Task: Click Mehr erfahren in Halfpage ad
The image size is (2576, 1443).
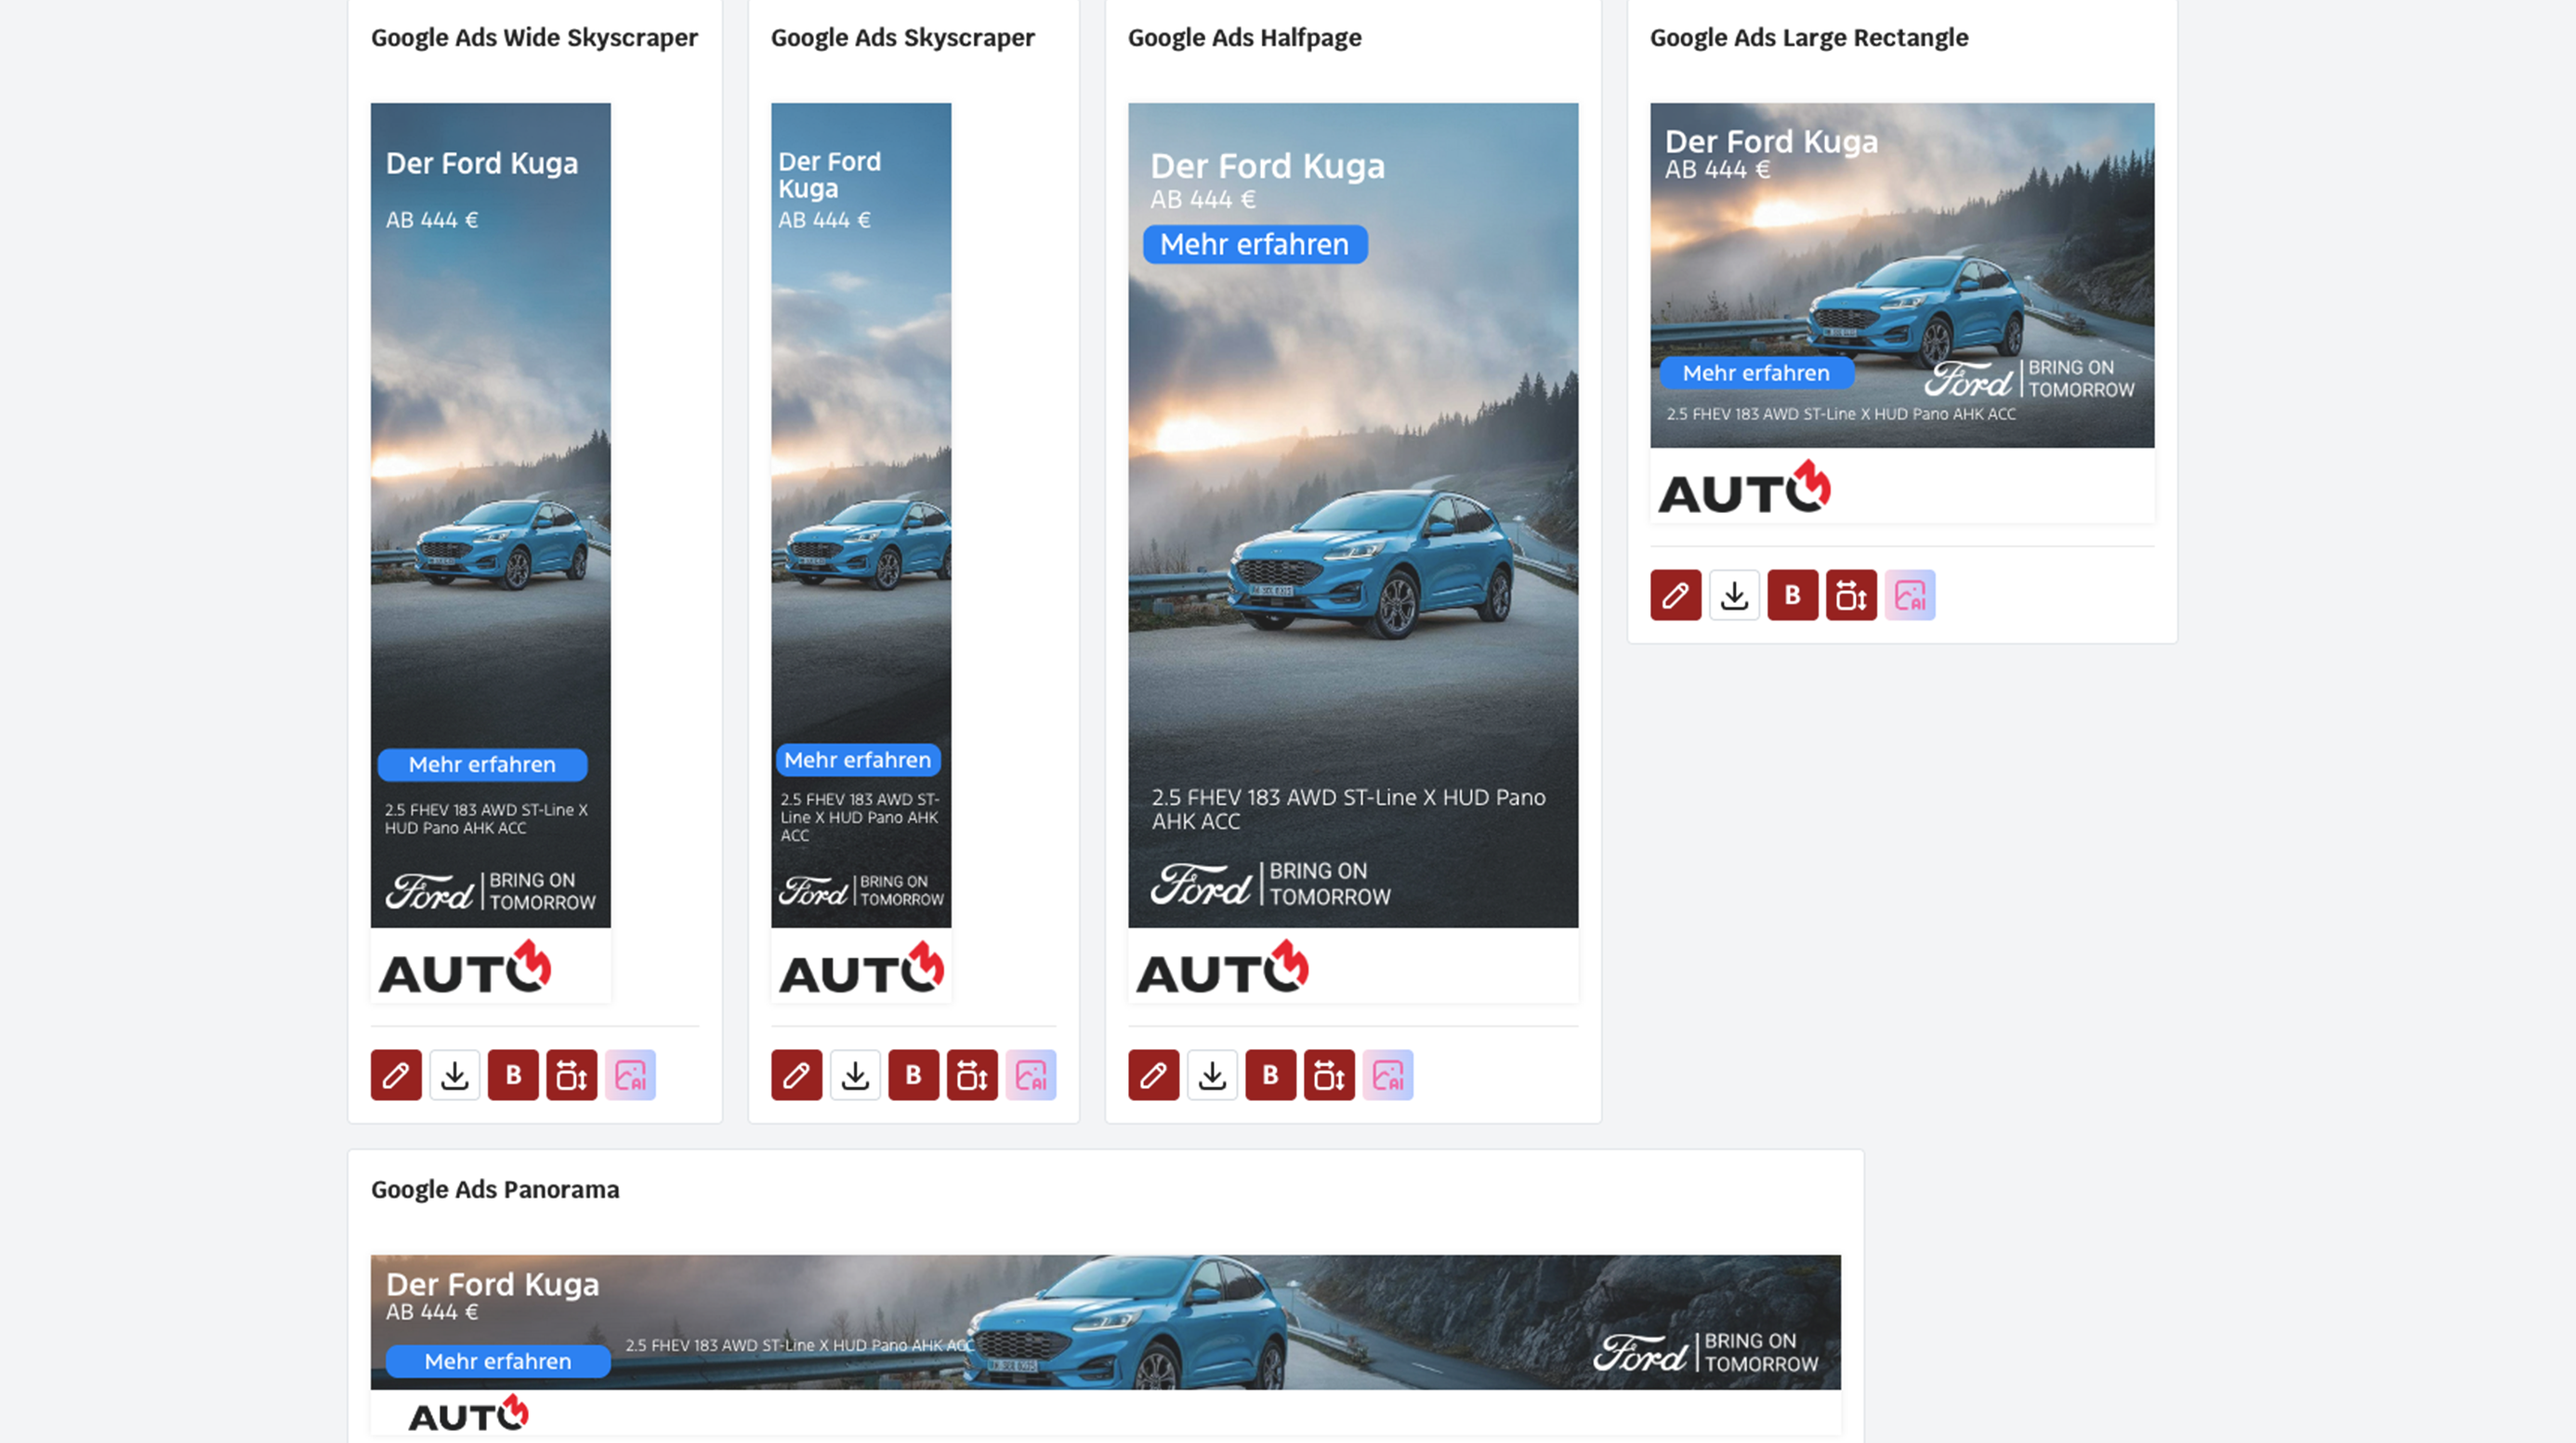Action: point(1254,244)
